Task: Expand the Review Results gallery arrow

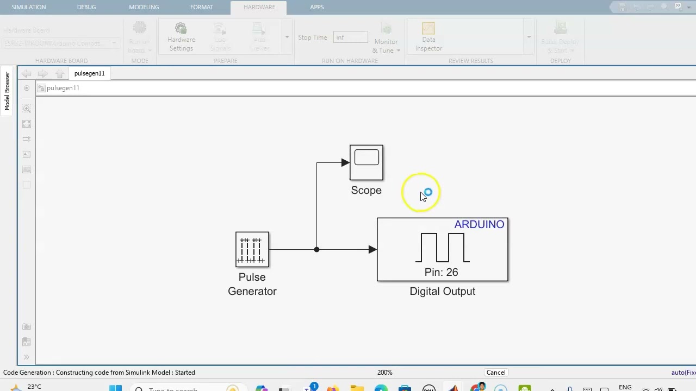Action: tap(528, 37)
